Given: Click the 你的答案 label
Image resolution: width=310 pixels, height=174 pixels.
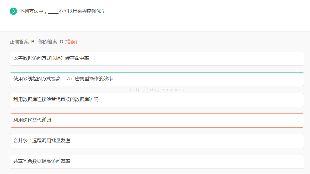Looking at the screenshot, I should (x=48, y=42).
